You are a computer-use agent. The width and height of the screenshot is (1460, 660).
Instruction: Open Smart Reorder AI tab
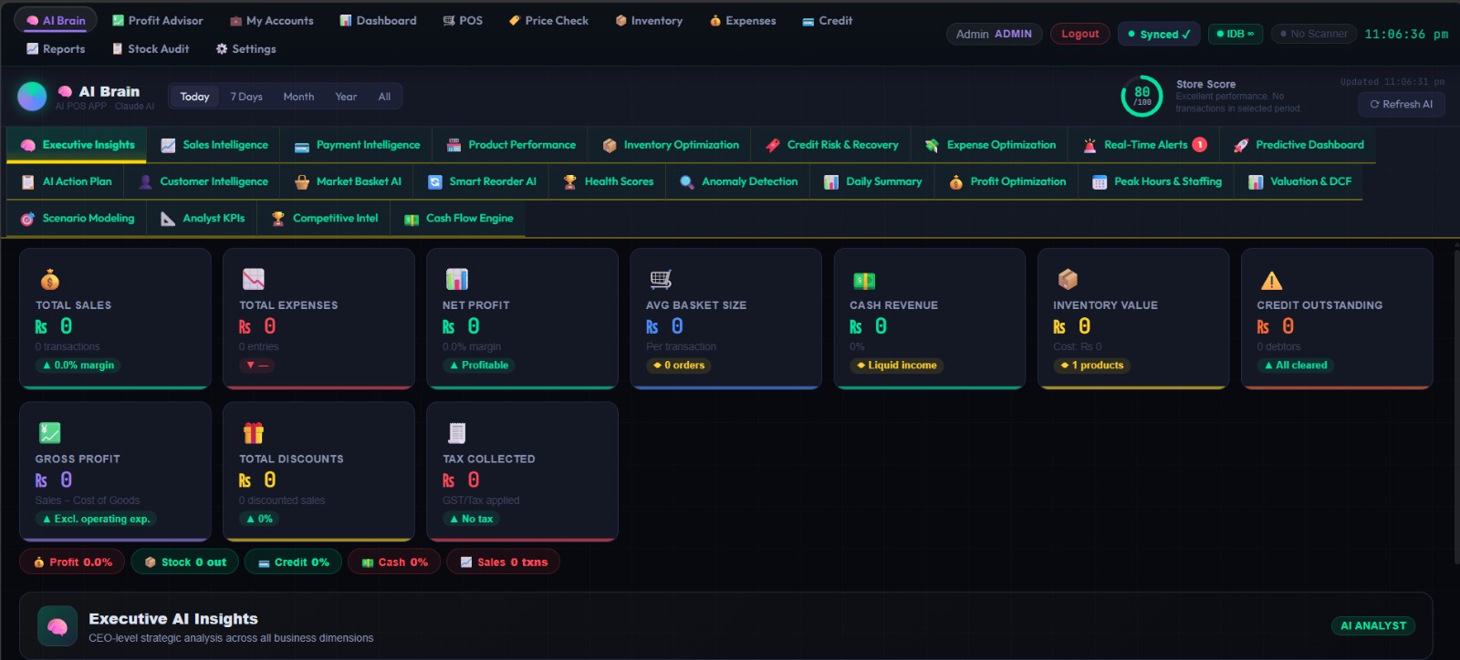click(482, 181)
